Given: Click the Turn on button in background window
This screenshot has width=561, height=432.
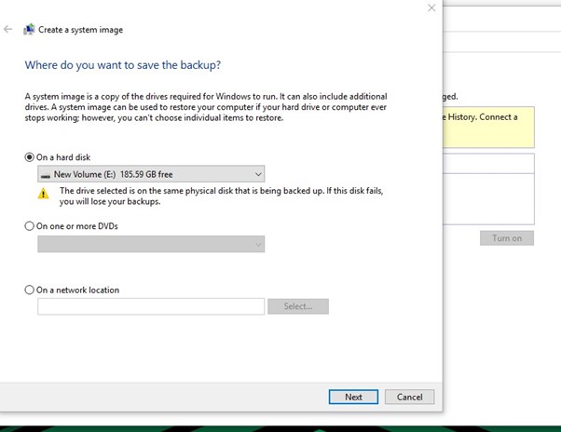Looking at the screenshot, I should 507,238.
